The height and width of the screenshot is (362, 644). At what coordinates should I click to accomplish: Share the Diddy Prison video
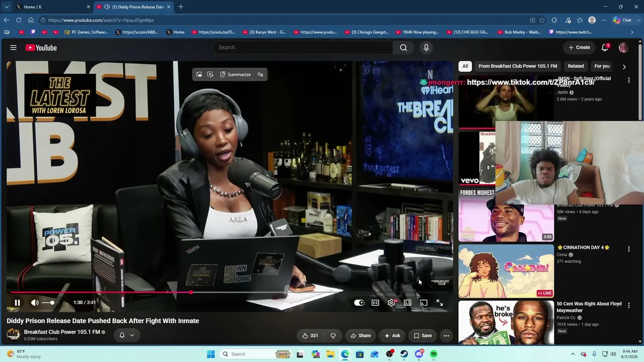click(x=360, y=335)
